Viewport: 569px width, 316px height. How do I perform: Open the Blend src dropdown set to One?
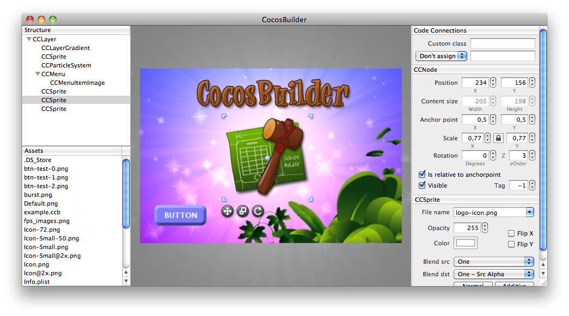coord(494,261)
